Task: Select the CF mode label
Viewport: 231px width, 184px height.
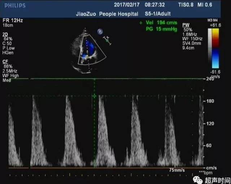Action: click(5, 62)
